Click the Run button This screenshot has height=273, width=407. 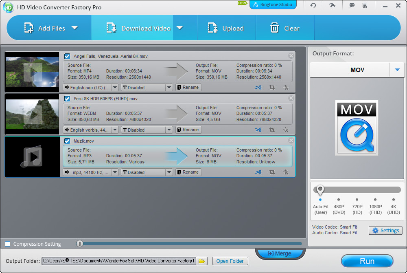point(367,261)
